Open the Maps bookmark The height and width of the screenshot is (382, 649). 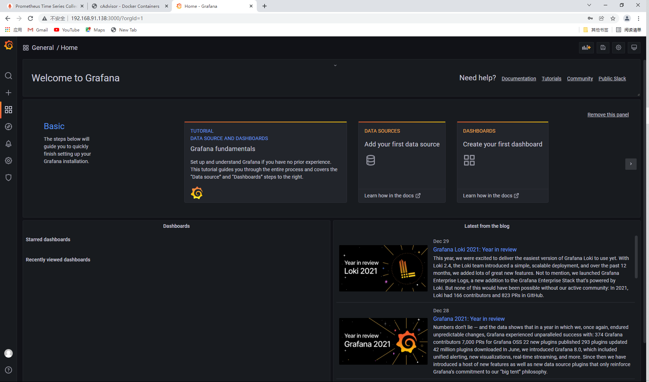point(95,30)
